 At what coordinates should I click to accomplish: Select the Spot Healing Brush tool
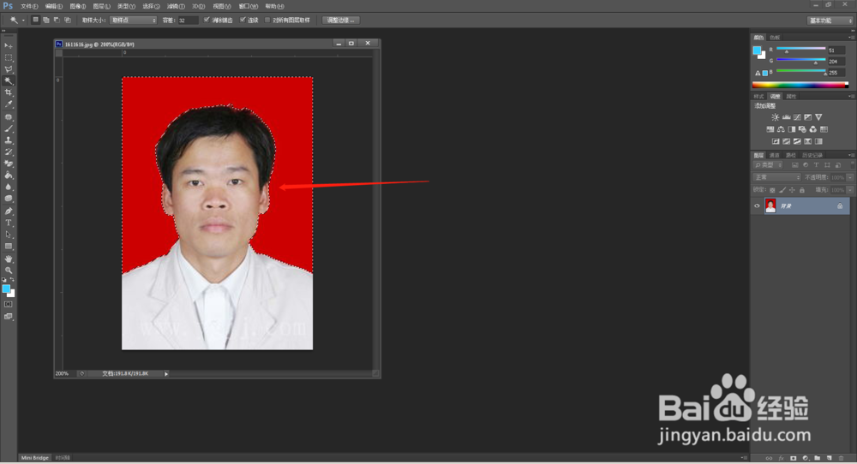(x=9, y=117)
